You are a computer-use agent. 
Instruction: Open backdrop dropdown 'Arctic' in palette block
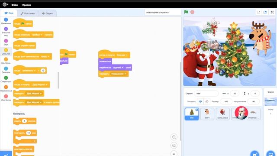coord(45,57)
